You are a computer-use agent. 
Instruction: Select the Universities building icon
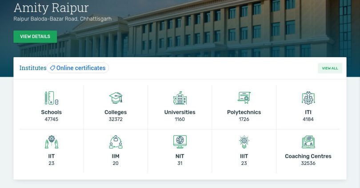pyautogui.click(x=180, y=98)
